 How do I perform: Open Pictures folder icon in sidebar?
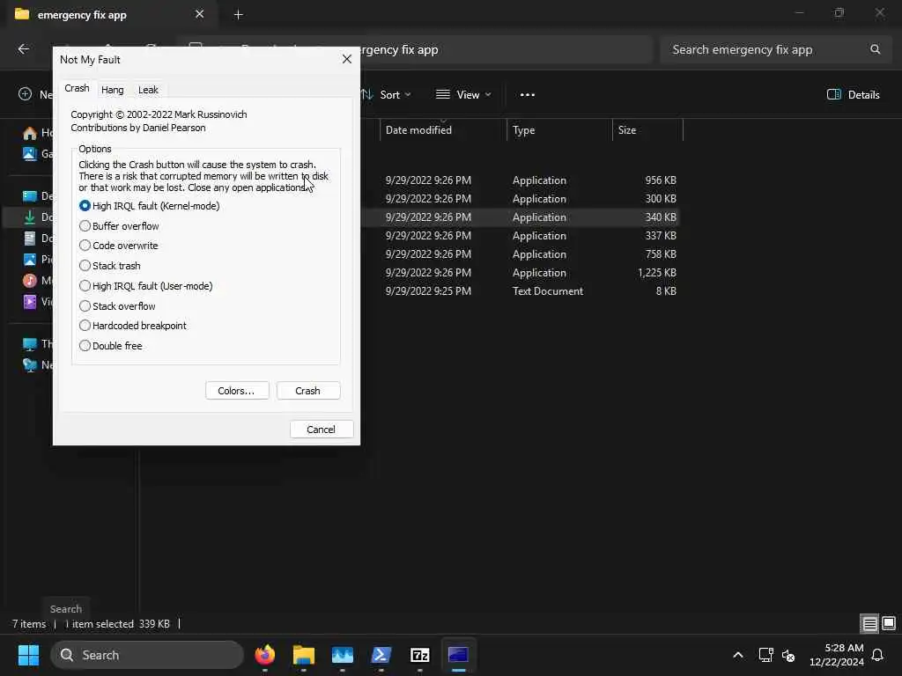pos(29,260)
